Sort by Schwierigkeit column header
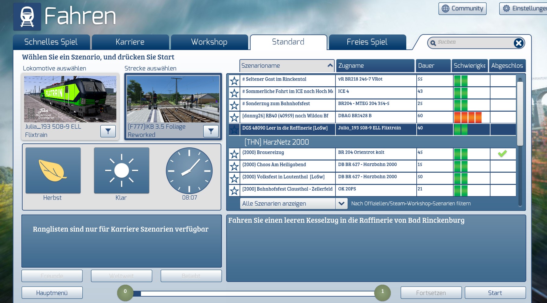The image size is (547, 303). (470, 66)
